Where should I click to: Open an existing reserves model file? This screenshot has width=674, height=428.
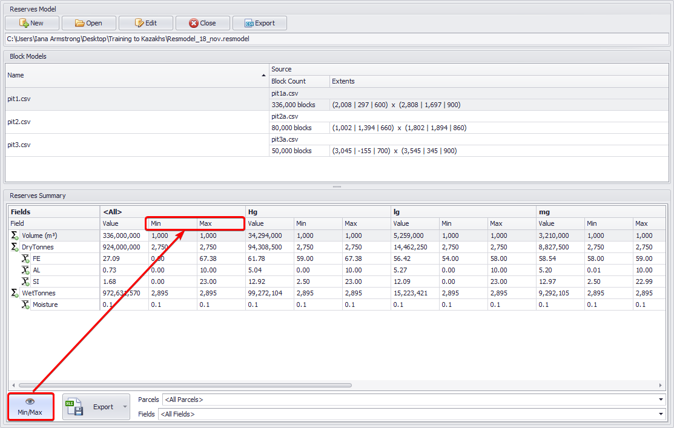(88, 23)
